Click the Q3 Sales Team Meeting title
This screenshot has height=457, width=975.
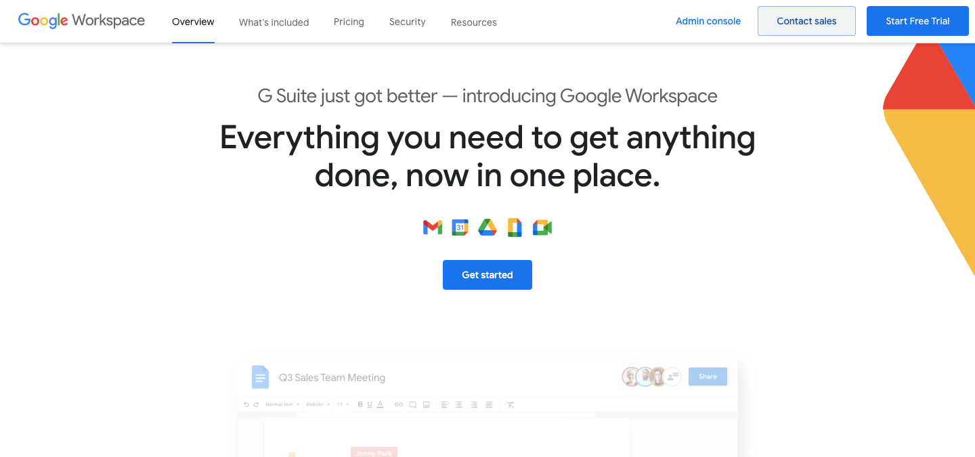coord(332,378)
